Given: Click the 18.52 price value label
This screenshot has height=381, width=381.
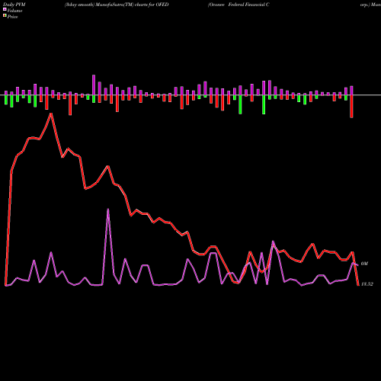Looking at the screenshot, I should (367, 284).
